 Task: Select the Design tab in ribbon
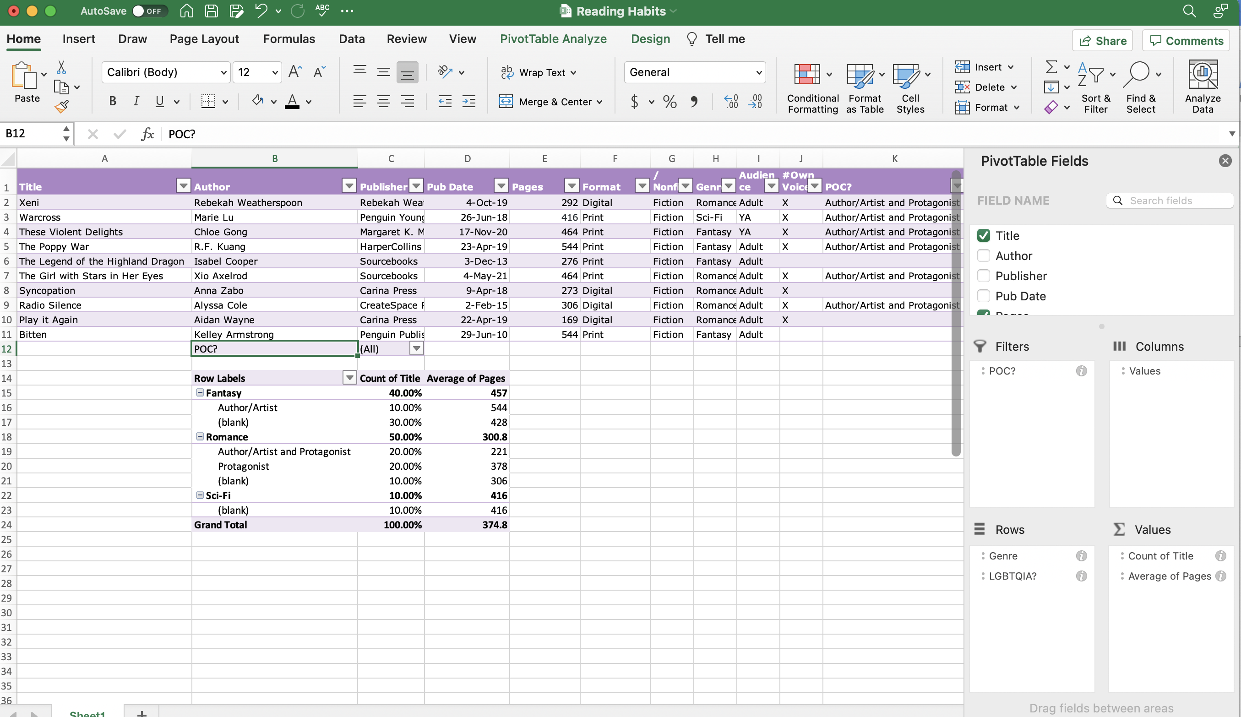click(649, 39)
